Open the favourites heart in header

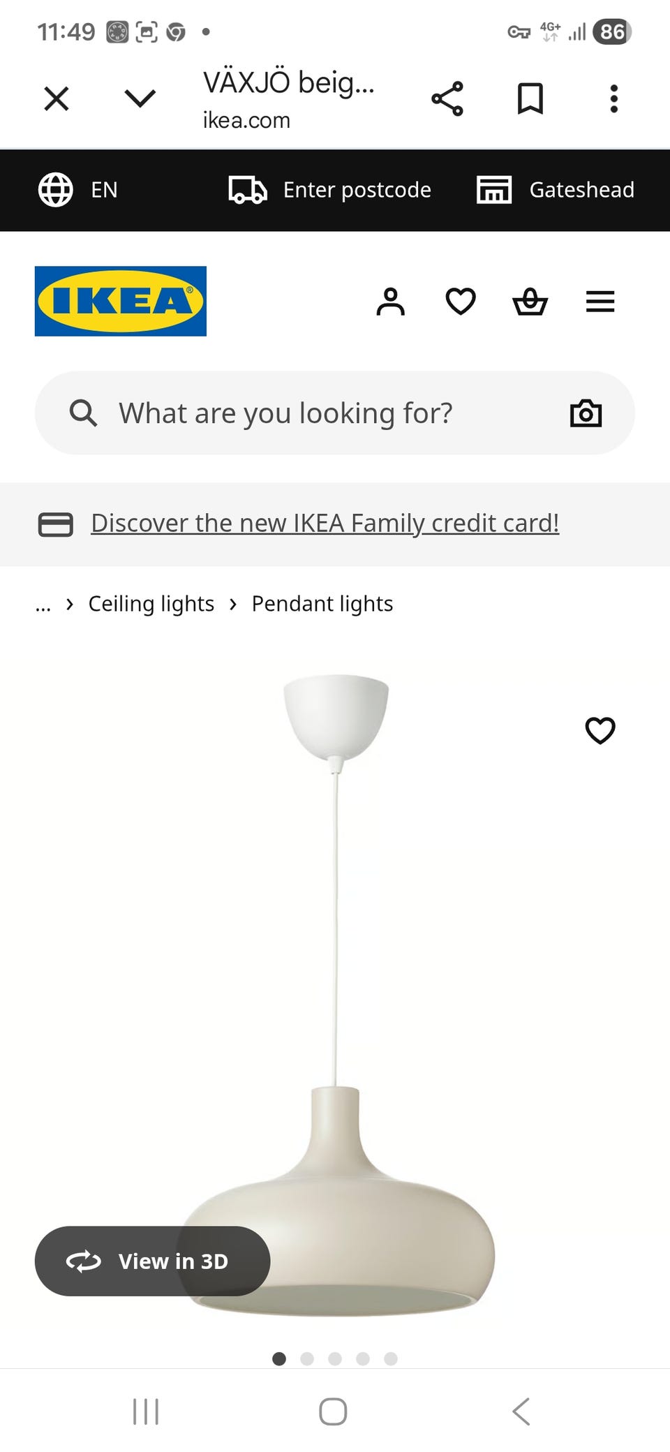tap(461, 302)
